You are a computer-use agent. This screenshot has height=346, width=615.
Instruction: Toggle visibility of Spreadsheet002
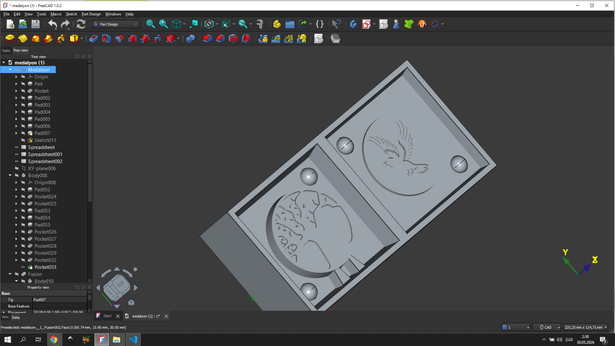click(x=17, y=161)
